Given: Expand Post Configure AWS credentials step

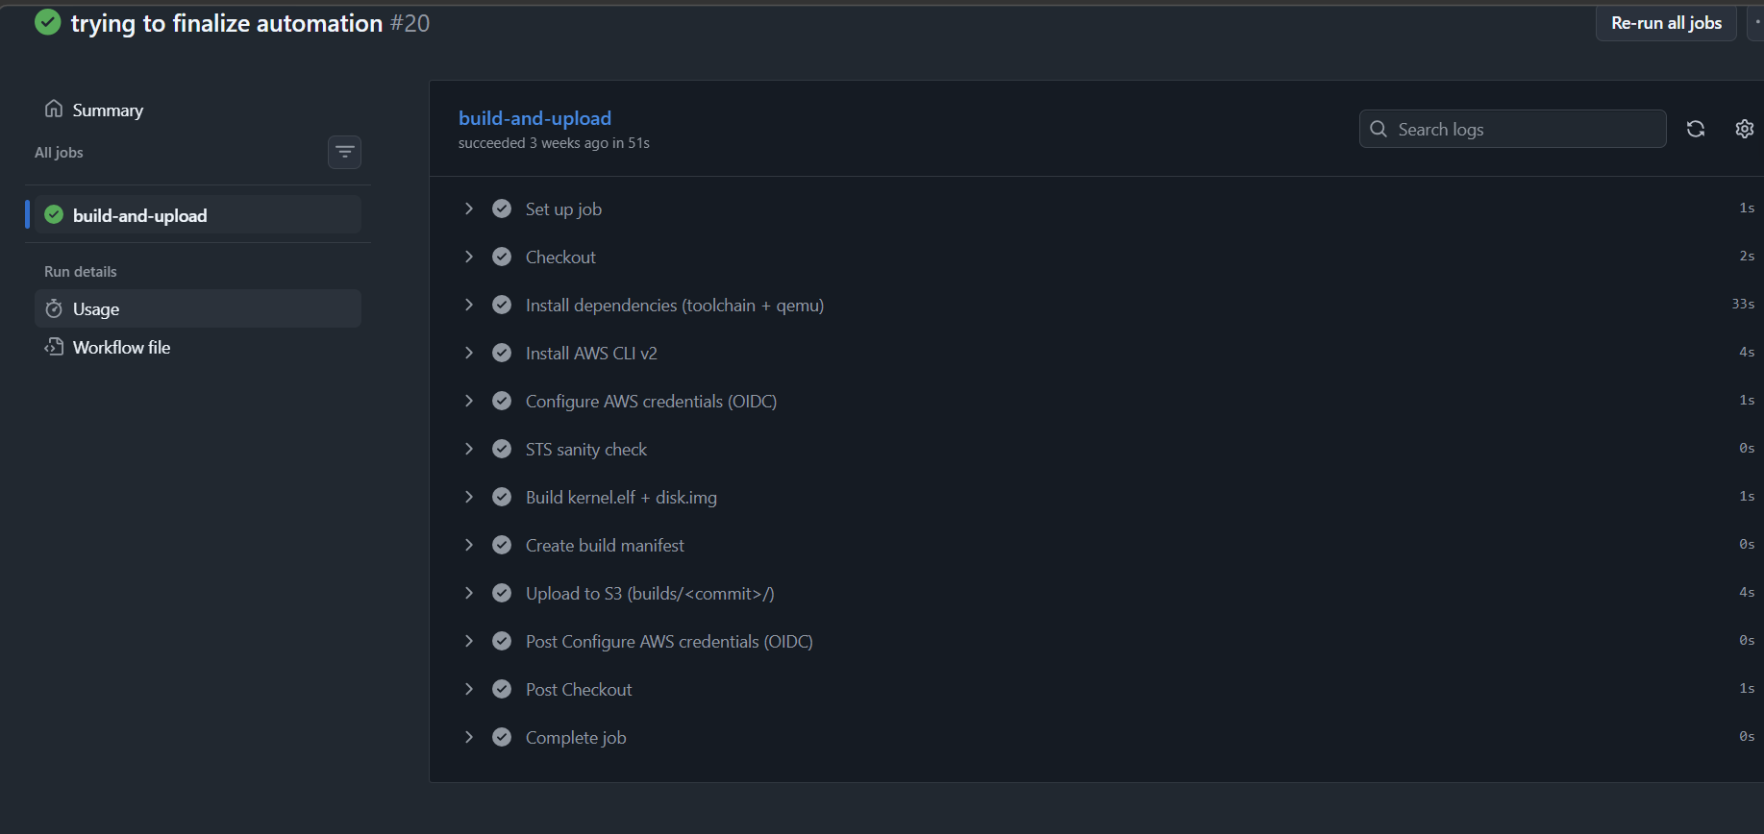Looking at the screenshot, I should click(x=469, y=641).
